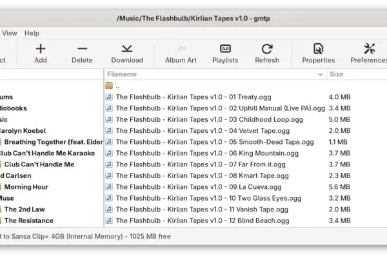Select the 'Club Can't Handle Me' folder
The width and height of the screenshot is (387, 258).
[39, 164]
